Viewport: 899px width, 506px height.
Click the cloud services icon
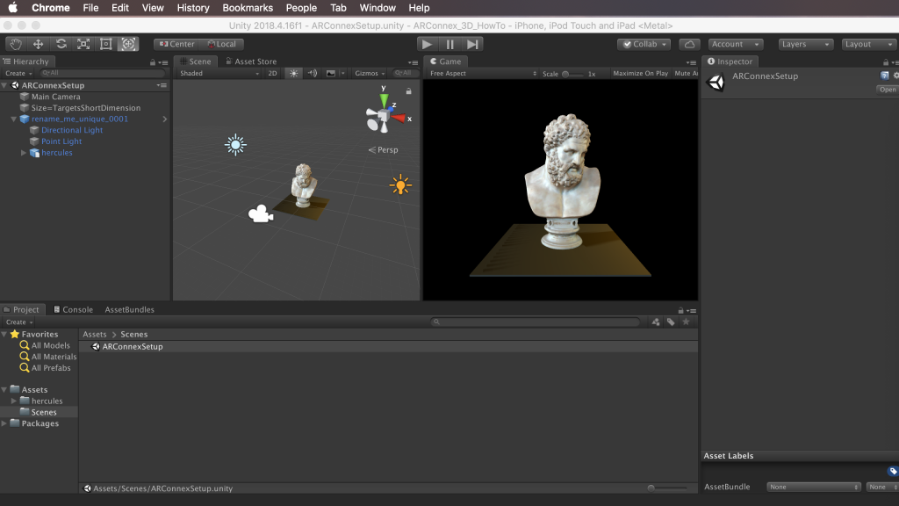pos(690,44)
